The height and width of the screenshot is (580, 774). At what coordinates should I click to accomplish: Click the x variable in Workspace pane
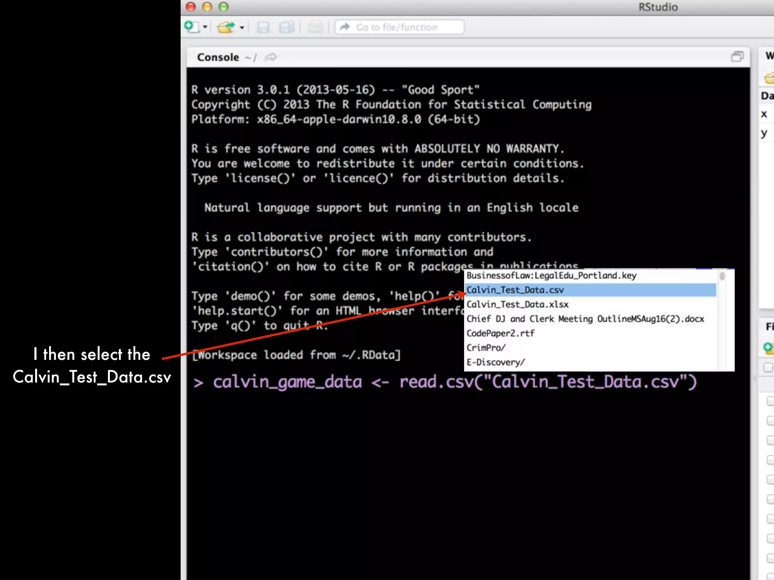pos(764,114)
